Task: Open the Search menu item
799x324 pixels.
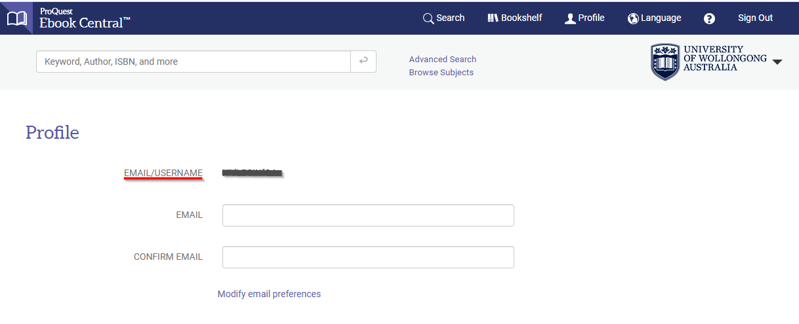Action: coord(451,18)
